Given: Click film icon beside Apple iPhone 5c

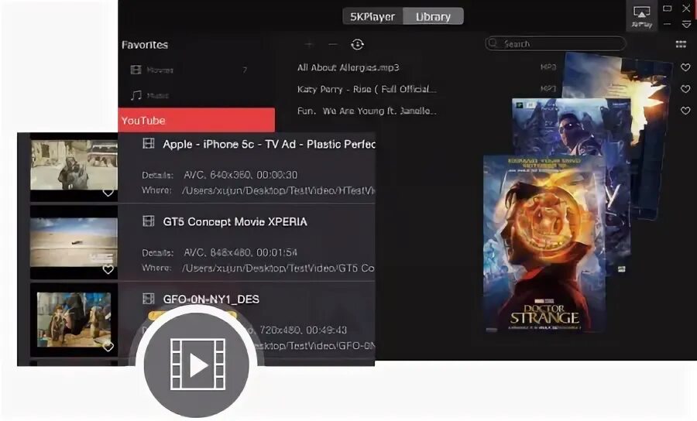Looking at the screenshot, I should [x=148, y=143].
